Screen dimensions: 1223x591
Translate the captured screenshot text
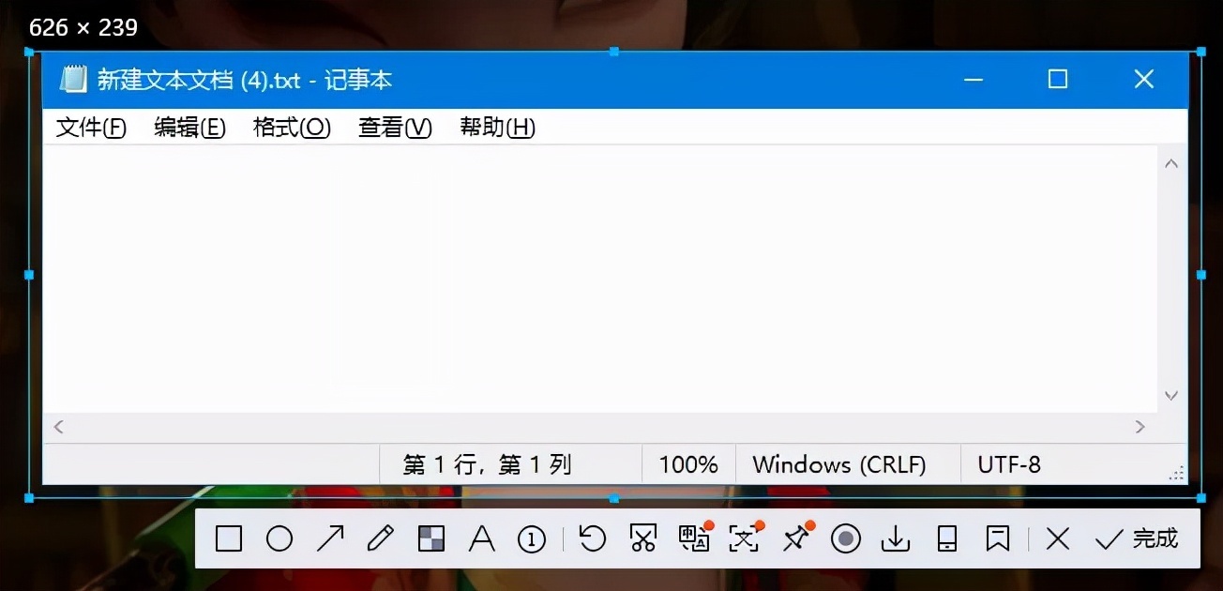[695, 538]
